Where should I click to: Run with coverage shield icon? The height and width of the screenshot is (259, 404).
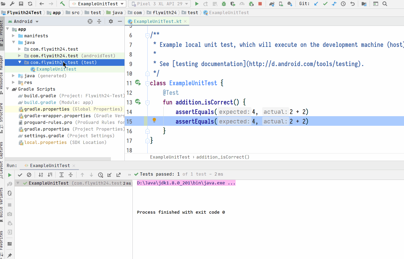click(233, 4)
